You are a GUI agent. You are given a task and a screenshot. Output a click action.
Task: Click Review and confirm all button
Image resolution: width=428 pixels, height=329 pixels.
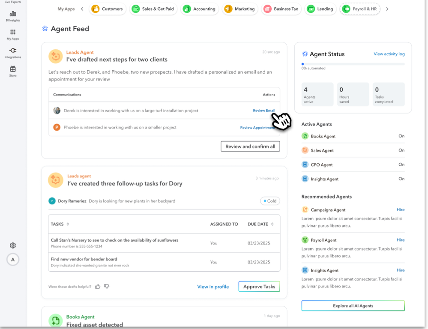250,147
